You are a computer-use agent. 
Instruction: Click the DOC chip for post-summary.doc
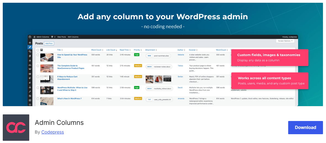pyautogui.click(x=149, y=56)
